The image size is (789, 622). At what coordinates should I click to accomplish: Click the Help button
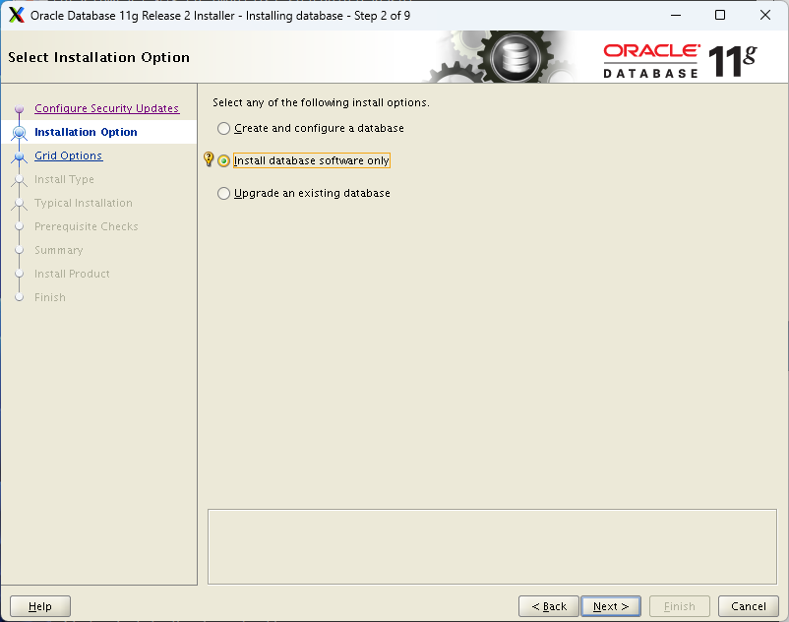(x=40, y=606)
